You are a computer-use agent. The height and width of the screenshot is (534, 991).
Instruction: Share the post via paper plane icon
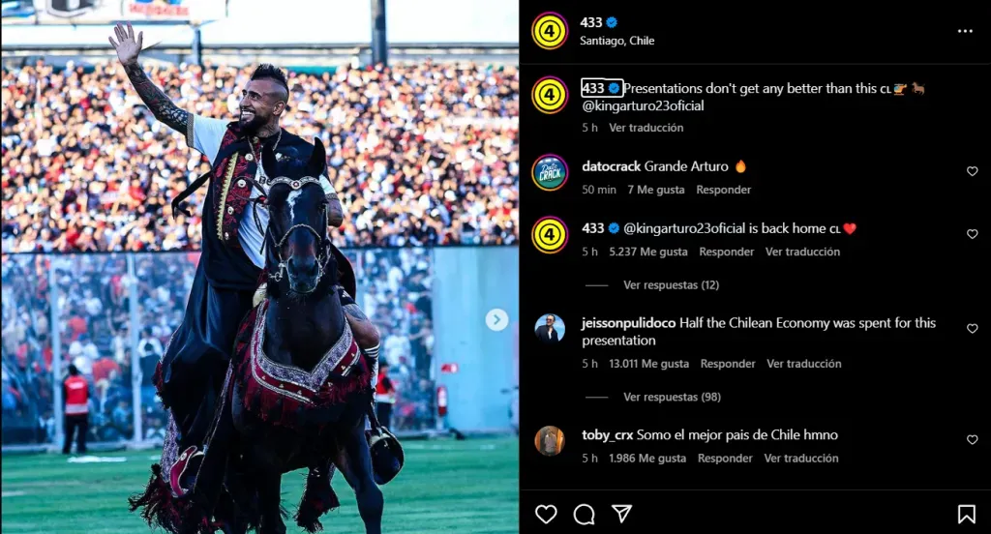pyautogui.click(x=622, y=514)
